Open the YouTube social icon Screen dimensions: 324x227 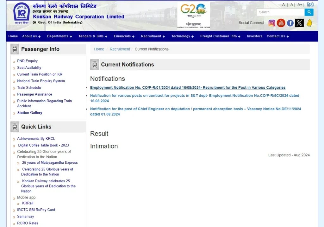[x=281, y=23]
